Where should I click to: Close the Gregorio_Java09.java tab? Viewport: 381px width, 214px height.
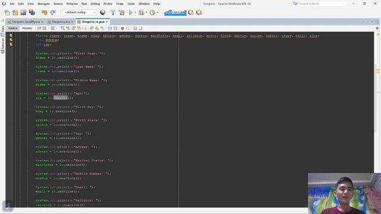coord(42,22)
